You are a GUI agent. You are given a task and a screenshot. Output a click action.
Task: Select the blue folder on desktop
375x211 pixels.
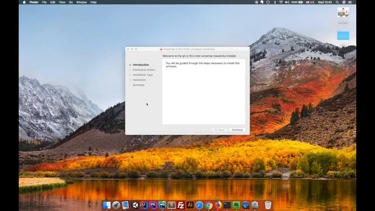coord(343,36)
